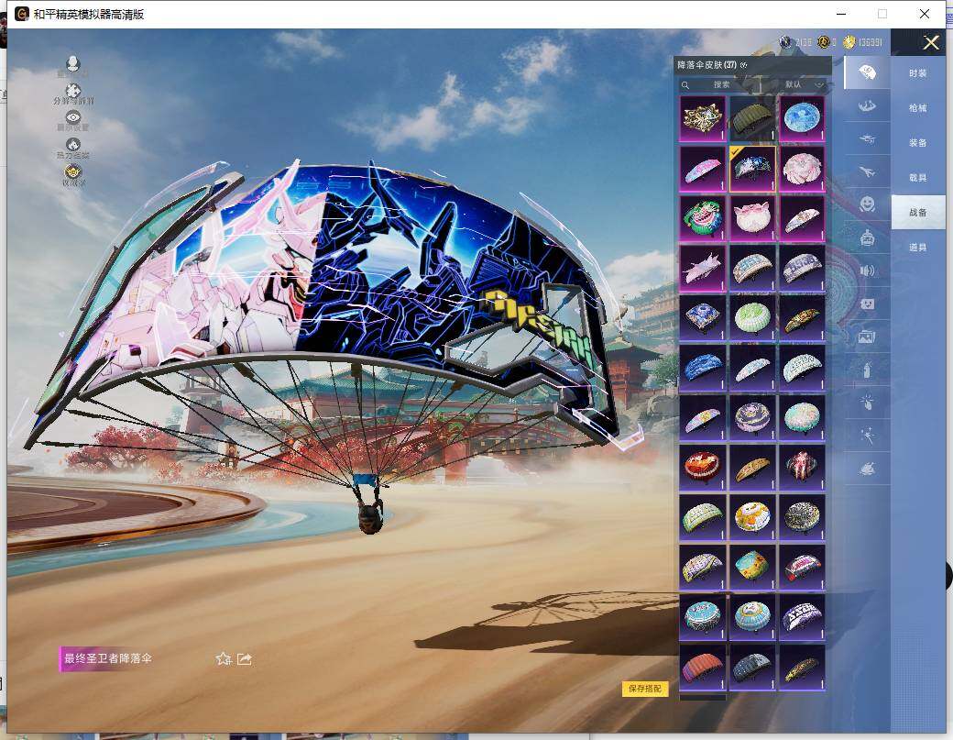This screenshot has width=953, height=740.
Task: Click the share icon beside parachute name
Action: pos(245,658)
